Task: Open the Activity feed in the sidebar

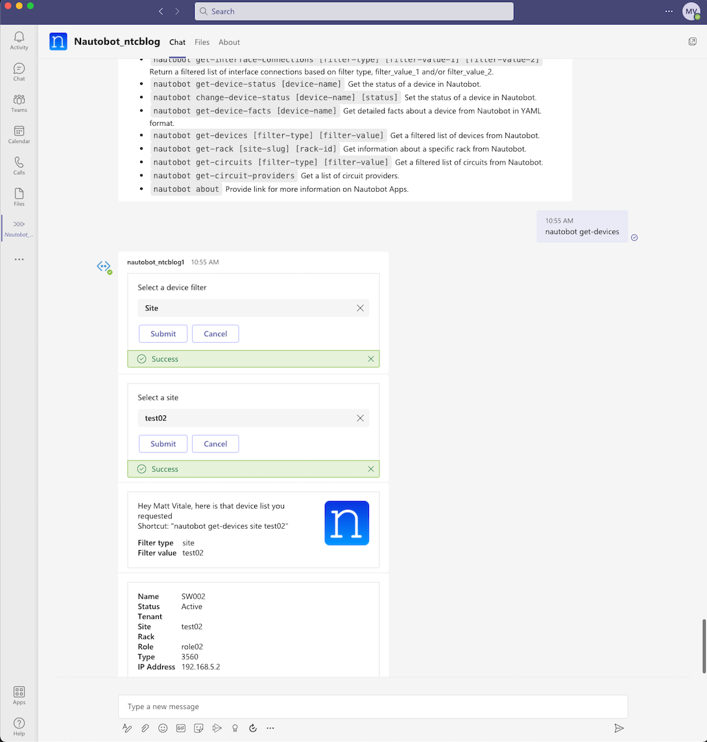Action: 19,40
